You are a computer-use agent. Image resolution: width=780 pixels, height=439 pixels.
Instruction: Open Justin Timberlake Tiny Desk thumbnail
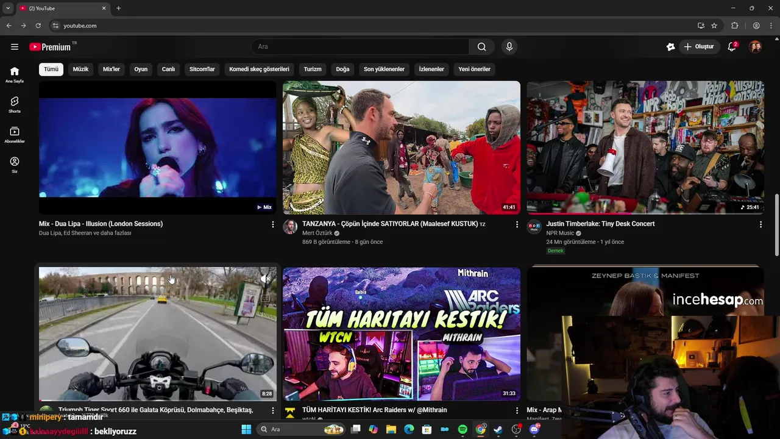point(645,148)
